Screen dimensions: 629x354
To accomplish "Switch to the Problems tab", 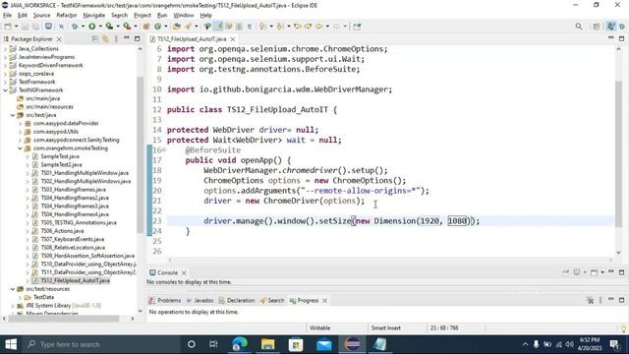I will (x=165, y=300).
